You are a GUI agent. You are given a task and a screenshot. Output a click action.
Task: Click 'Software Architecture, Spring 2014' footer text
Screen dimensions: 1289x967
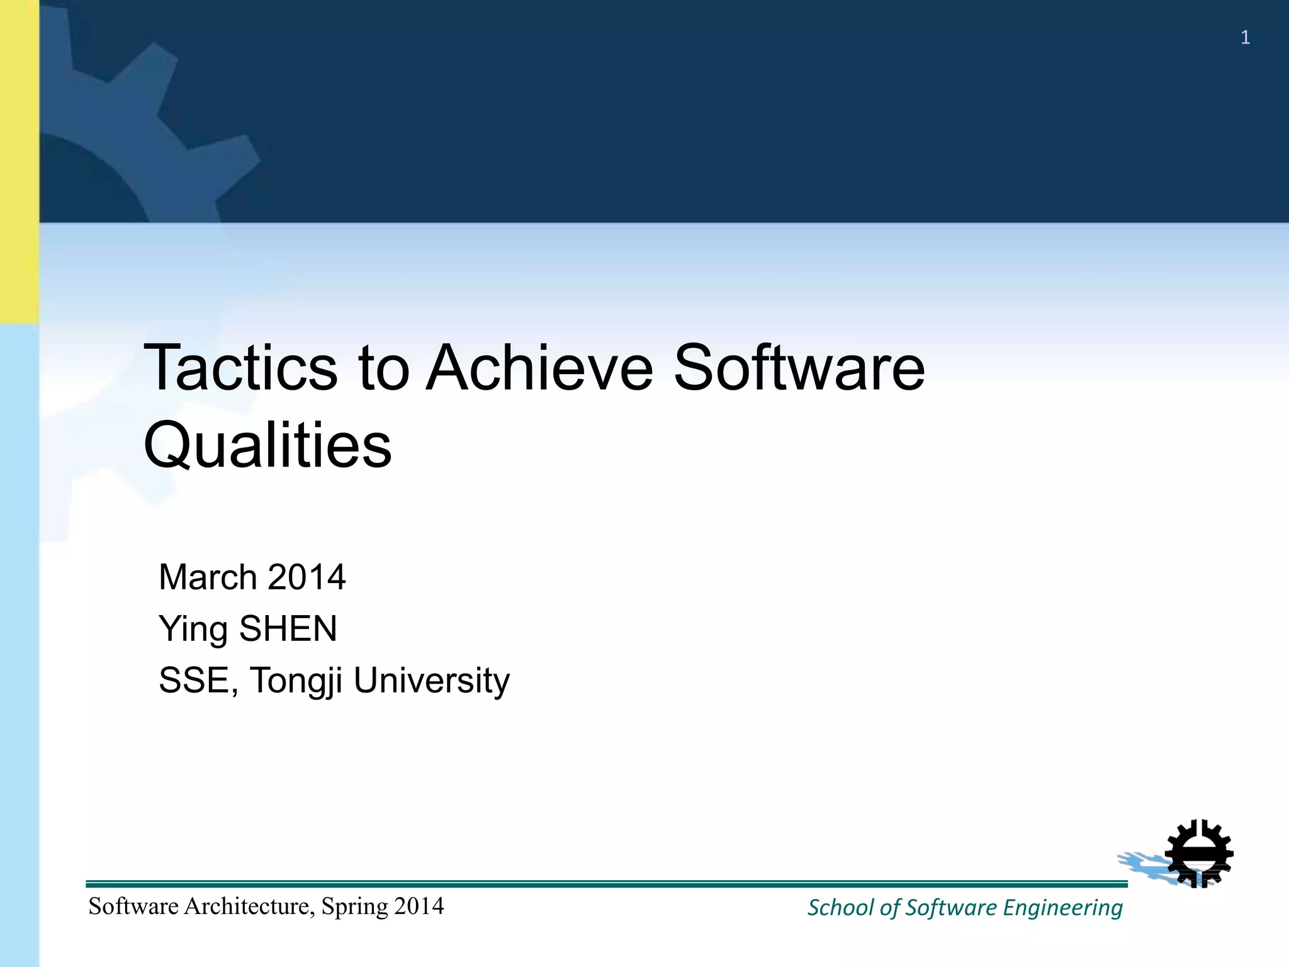pos(266,907)
